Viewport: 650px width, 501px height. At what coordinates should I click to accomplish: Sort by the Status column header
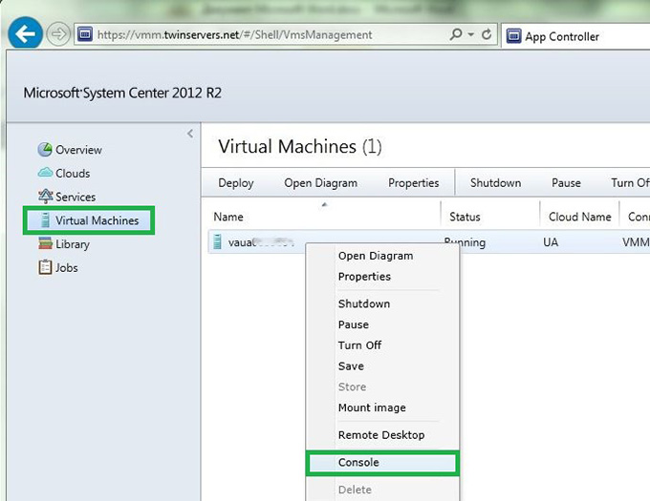465,217
